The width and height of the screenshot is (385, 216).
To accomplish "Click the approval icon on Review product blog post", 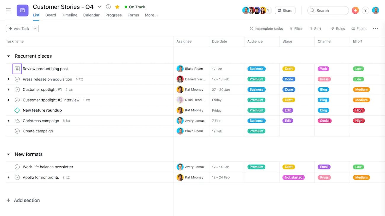I will [17, 69].
